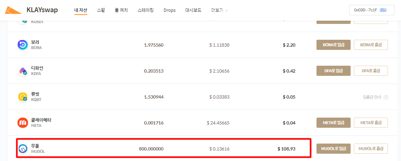Click the KLAYswap orange logo icon

coord(13,10)
